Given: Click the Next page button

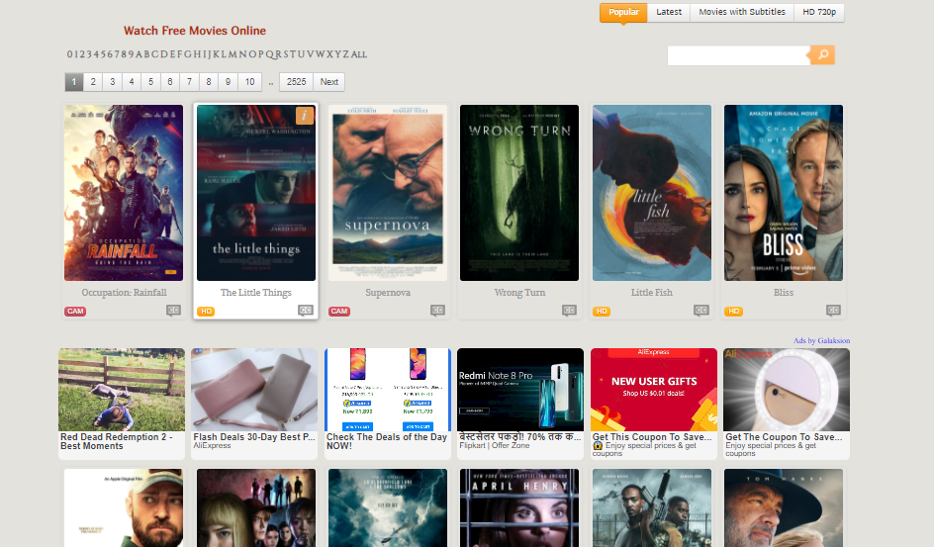Looking at the screenshot, I should [329, 82].
